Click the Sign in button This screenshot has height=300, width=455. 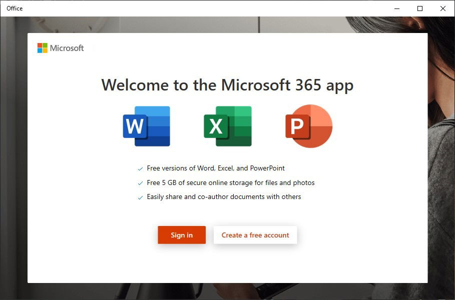click(x=182, y=235)
